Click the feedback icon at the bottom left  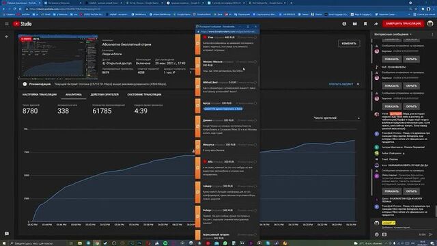tap(7, 234)
